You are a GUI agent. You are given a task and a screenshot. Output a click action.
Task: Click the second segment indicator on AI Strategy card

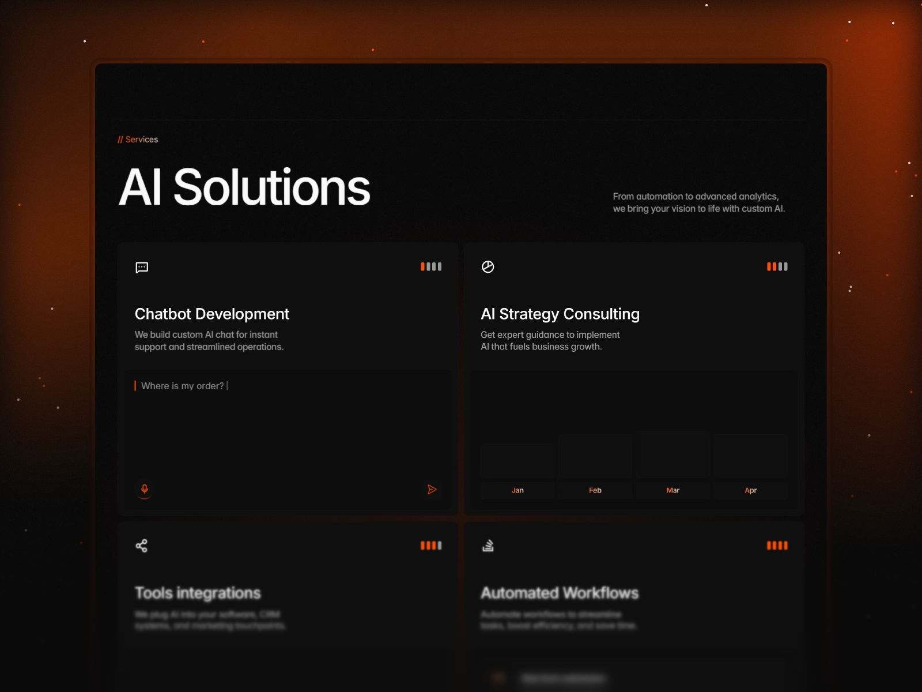pyautogui.click(x=774, y=266)
